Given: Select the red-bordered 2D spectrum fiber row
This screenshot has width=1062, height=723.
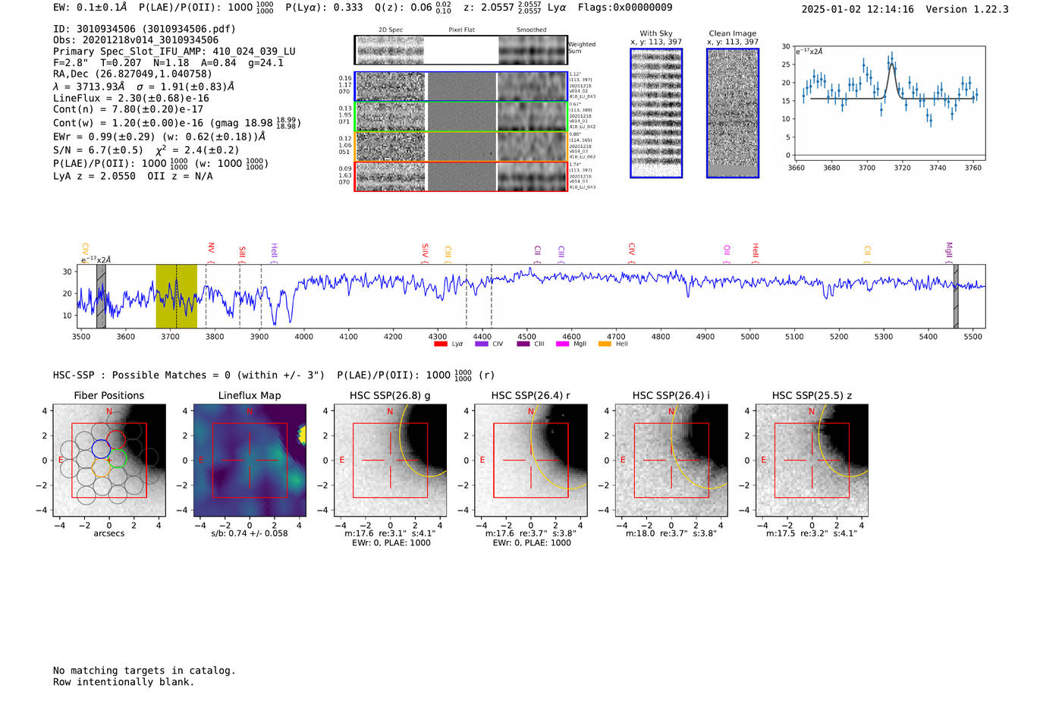Looking at the screenshot, I should [460, 177].
